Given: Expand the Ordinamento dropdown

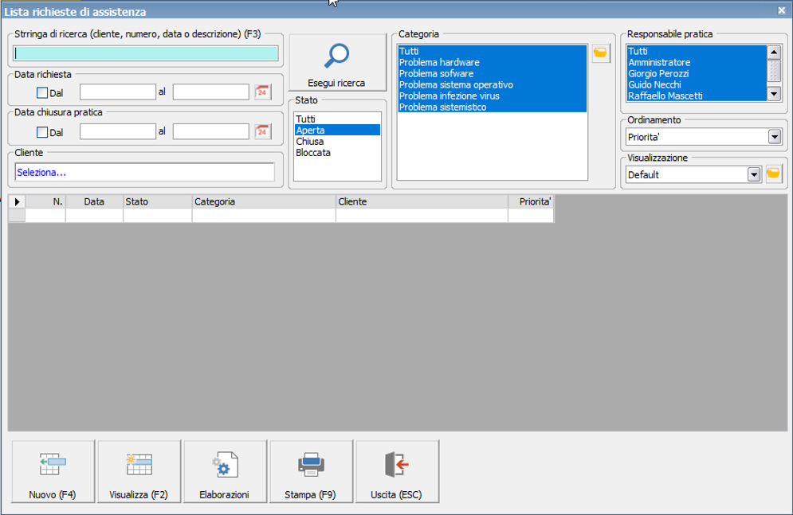Looking at the screenshot, I should point(774,137).
